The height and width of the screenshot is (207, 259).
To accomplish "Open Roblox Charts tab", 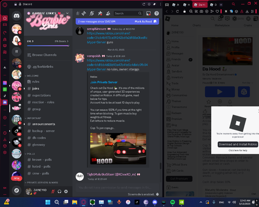I will (196, 25).
